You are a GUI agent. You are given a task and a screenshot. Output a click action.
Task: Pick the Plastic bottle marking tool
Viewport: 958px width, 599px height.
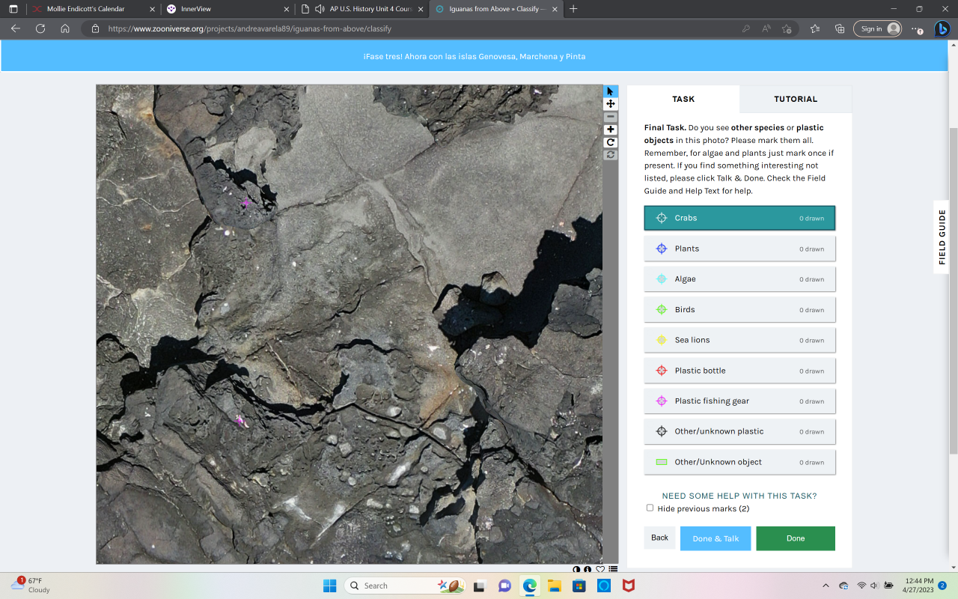point(739,371)
